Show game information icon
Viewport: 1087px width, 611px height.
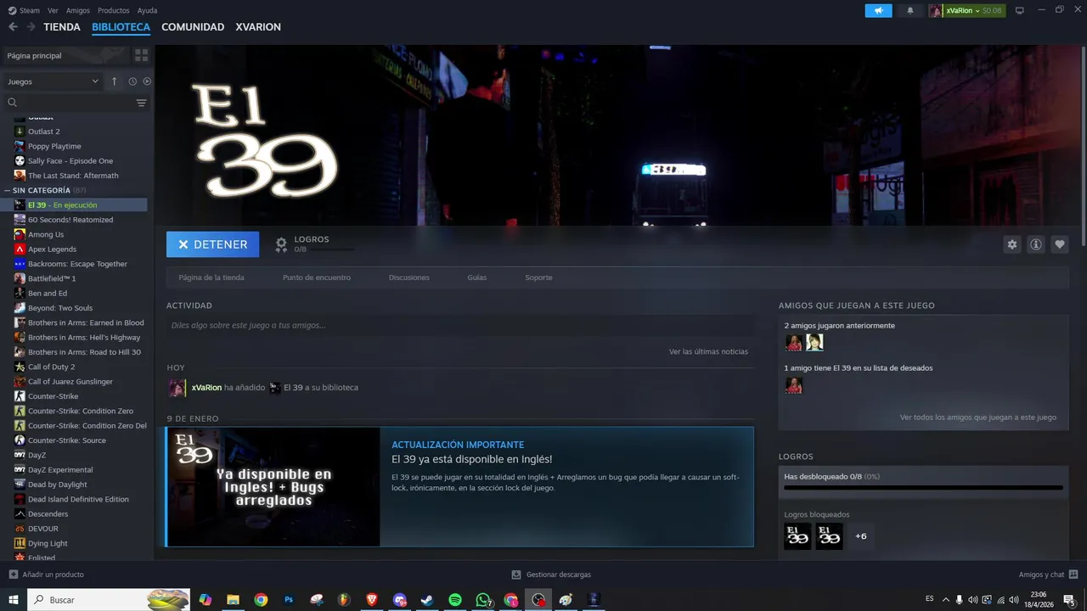(1035, 244)
